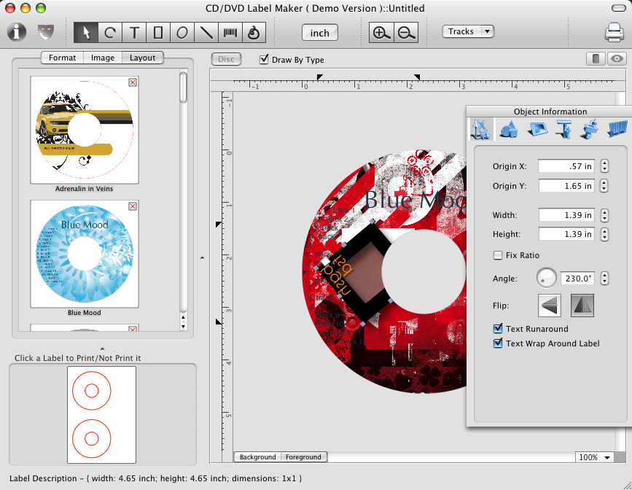
Task: Open the print dialog via printer icon
Action: pos(615,32)
